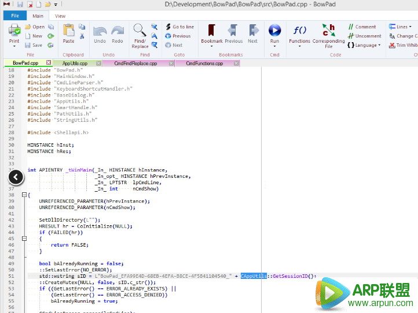418x313 pixels.
Task: Click "bAlreadyRunning = true;" on line 55
Action: pos(85,301)
